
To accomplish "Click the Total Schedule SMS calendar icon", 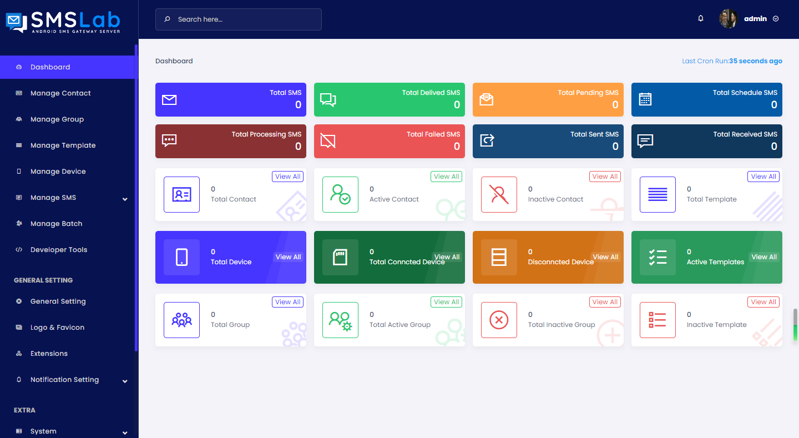I will (x=645, y=99).
